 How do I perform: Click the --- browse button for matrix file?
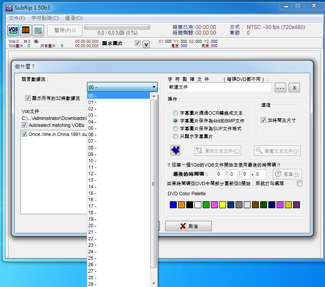click(280, 87)
